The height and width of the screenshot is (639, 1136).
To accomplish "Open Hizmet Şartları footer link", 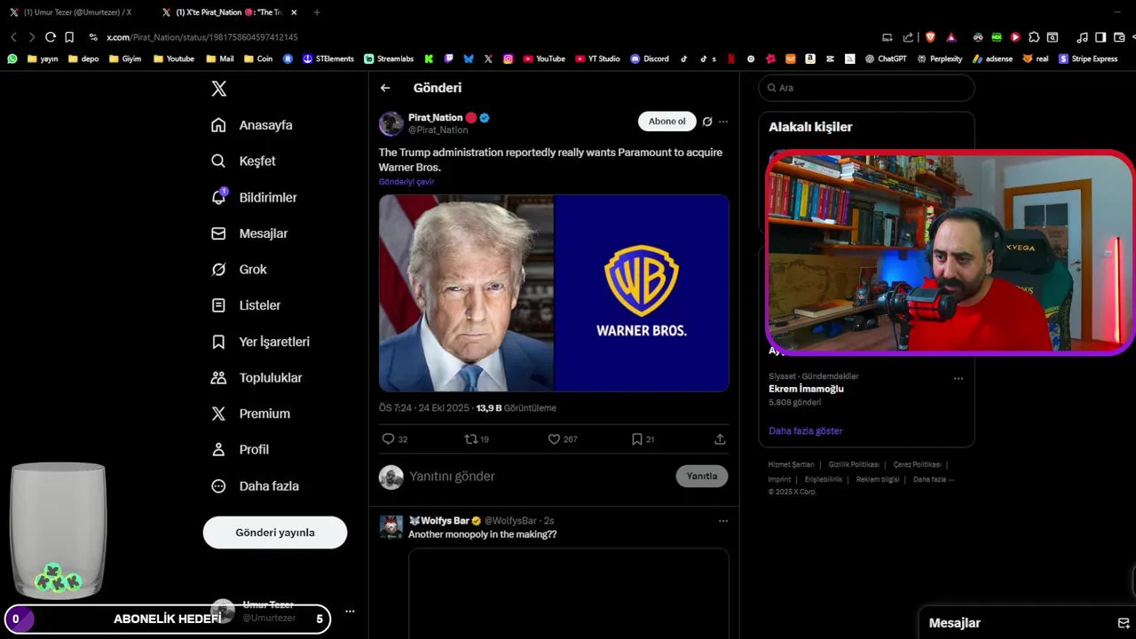I will pyautogui.click(x=791, y=465).
